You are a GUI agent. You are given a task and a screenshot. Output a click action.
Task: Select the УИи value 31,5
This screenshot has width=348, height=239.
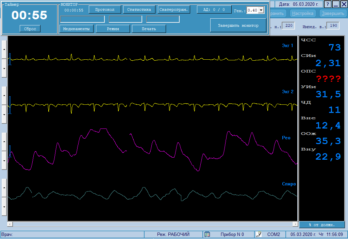[x=328, y=94]
